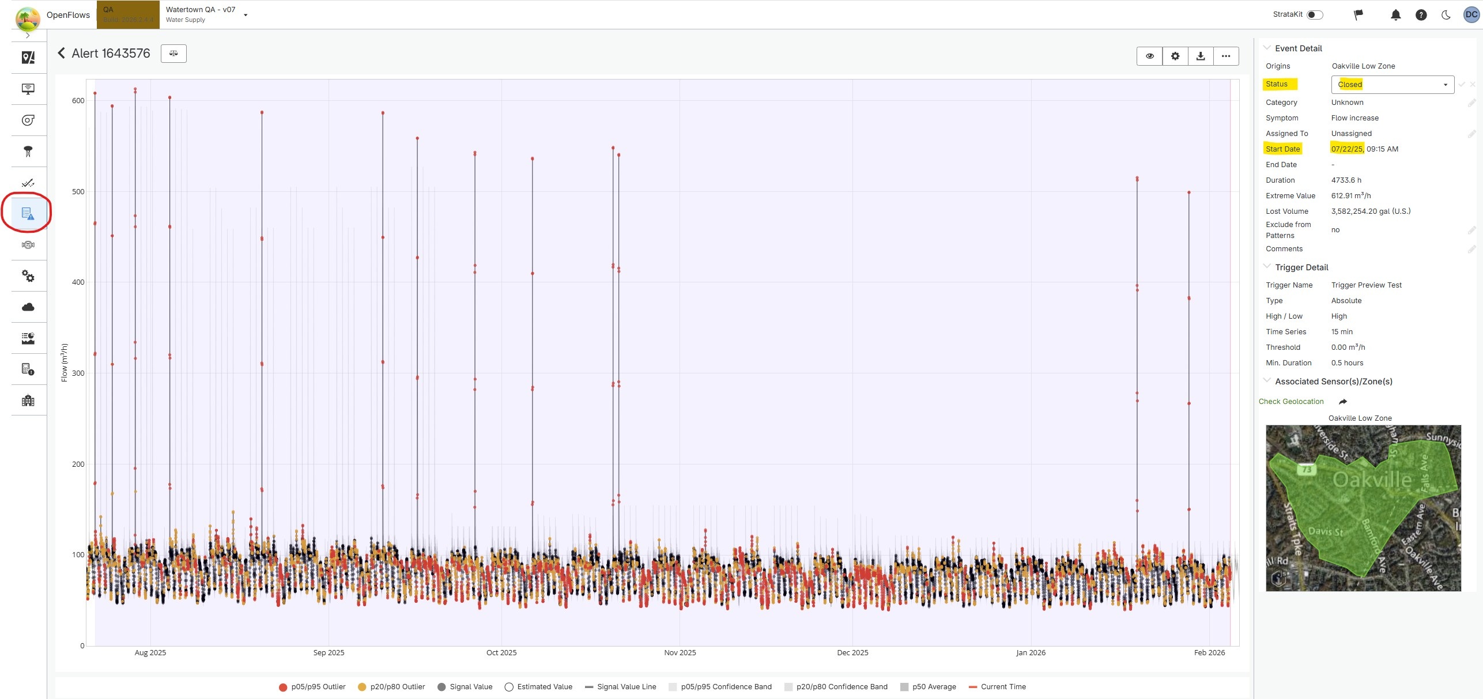Open the alerts sidebar icon
Image resolution: width=1483 pixels, height=699 pixels.
click(x=28, y=214)
